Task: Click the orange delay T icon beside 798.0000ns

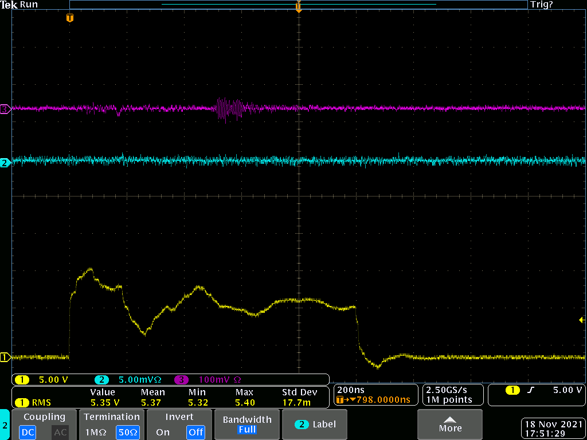Action: point(340,400)
